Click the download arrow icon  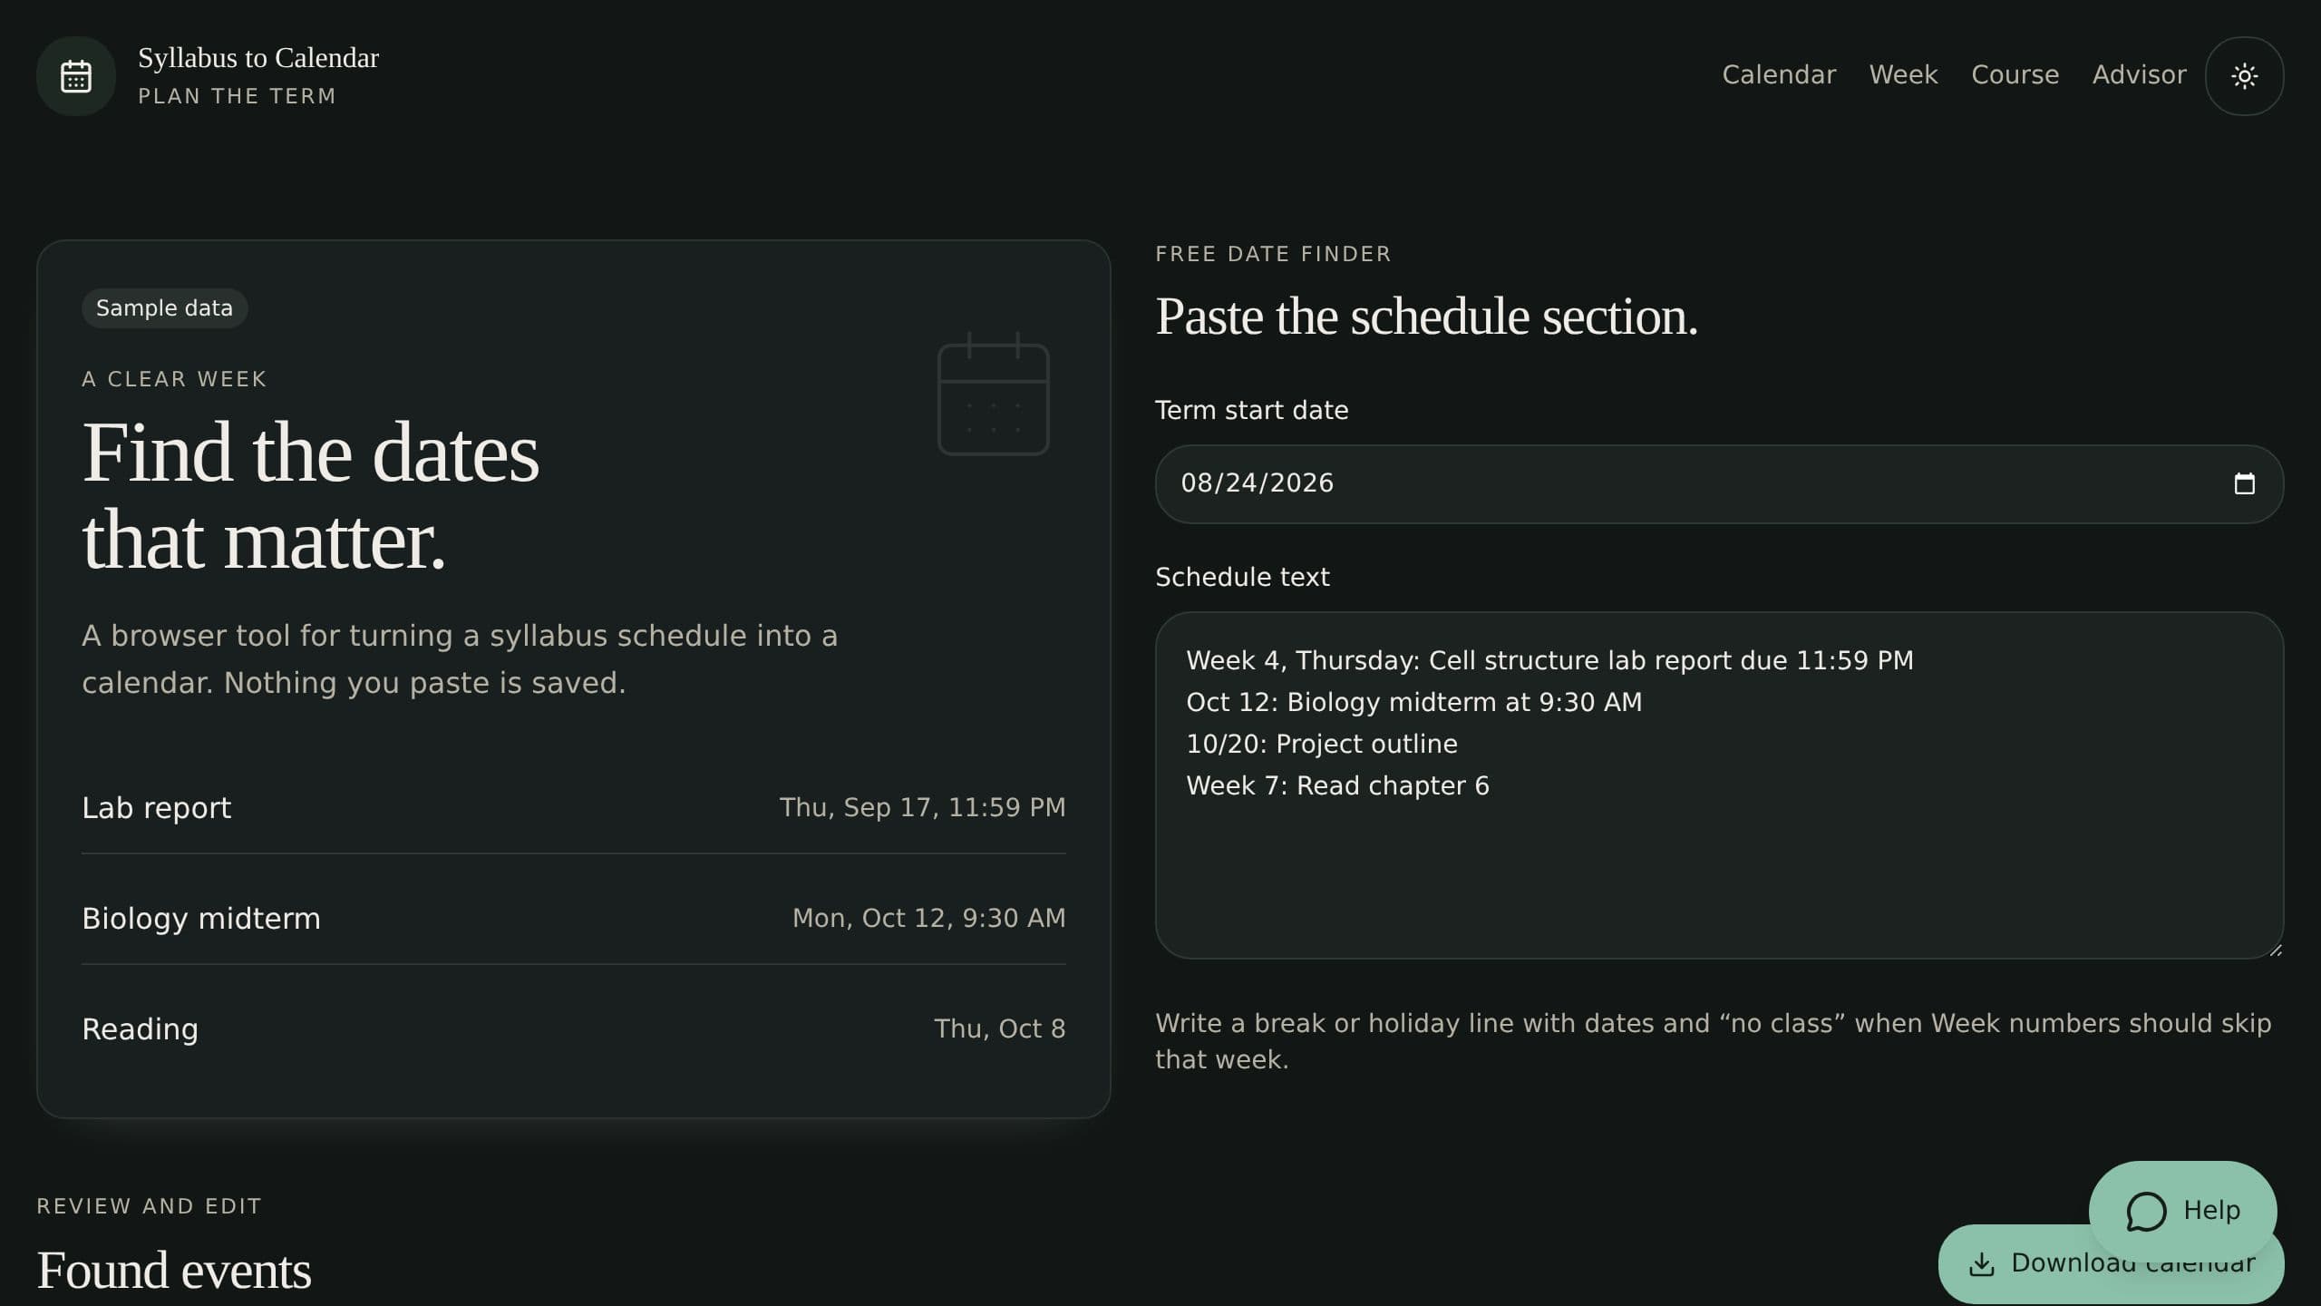coord(1982,1263)
